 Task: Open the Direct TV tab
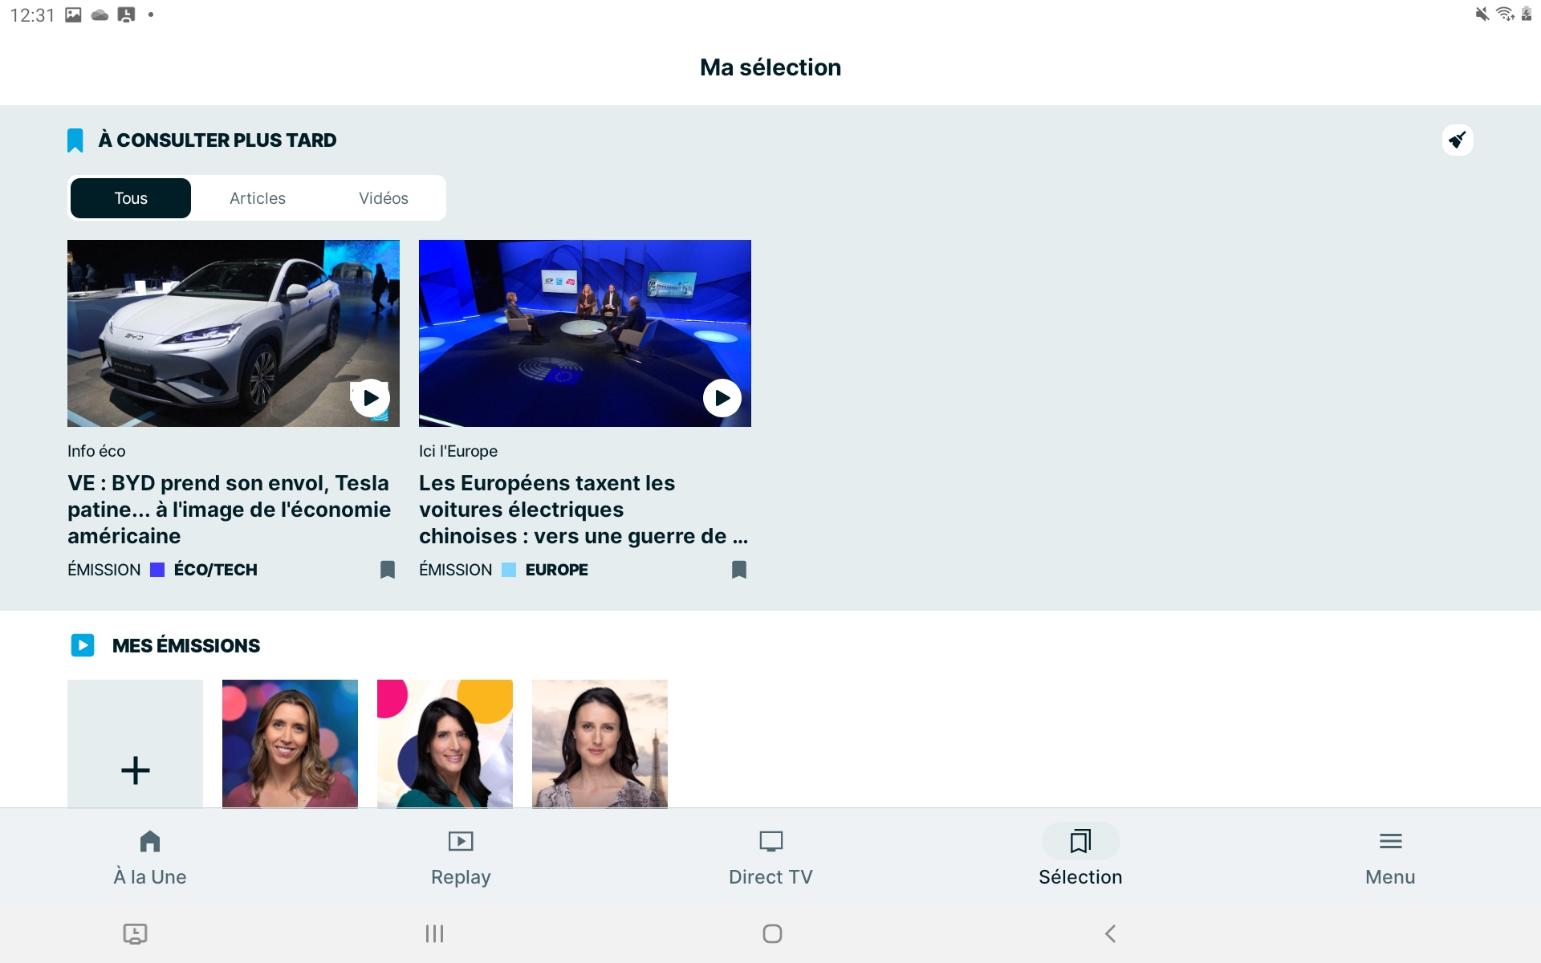(x=770, y=858)
